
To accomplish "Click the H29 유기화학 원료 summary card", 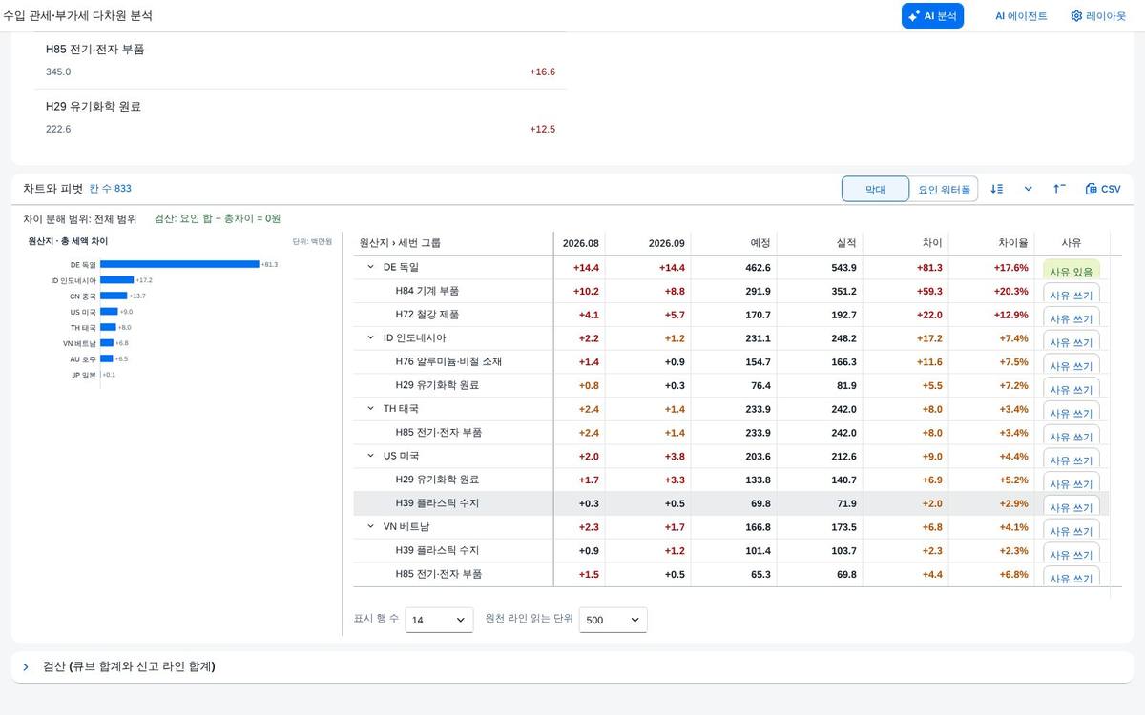I will [x=301, y=117].
